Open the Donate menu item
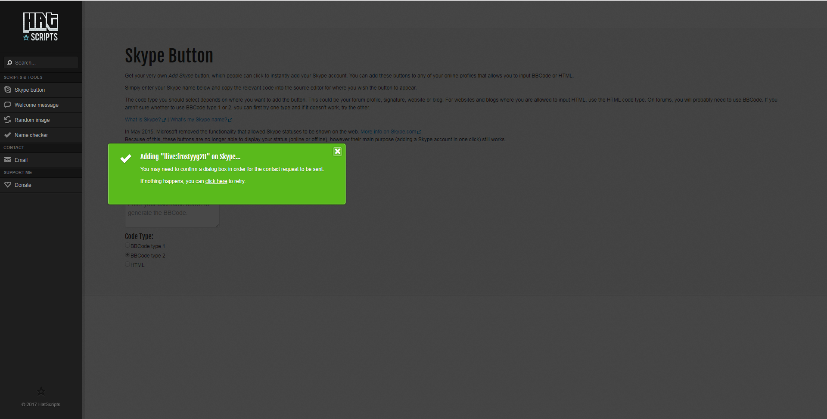The image size is (827, 419). [x=41, y=185]
